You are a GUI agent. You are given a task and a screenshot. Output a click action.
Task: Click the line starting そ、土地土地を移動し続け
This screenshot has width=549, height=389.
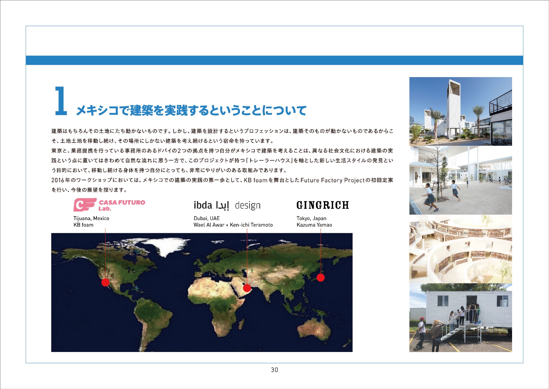tap(163, 141)
